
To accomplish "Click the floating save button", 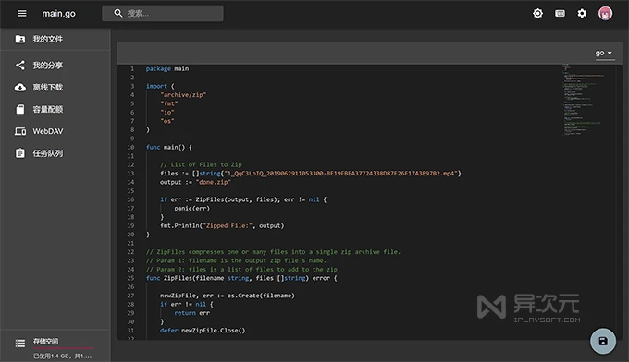I will (x=603, y=341).
